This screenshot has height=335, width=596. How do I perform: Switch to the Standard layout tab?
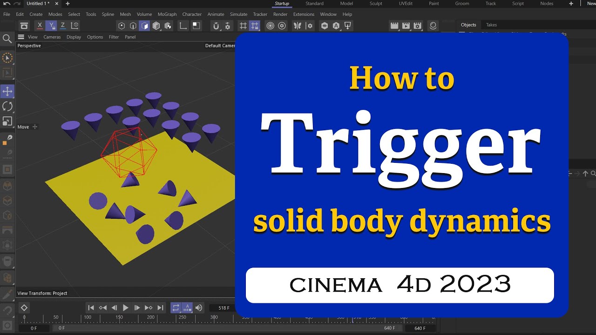coord(314,4)
